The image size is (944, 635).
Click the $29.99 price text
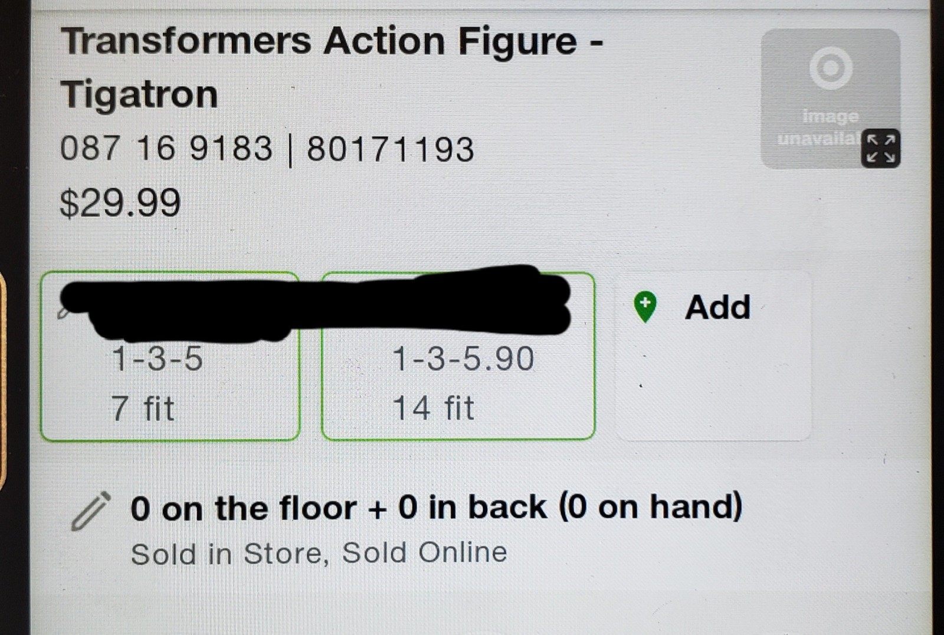[x=120, y=203]
